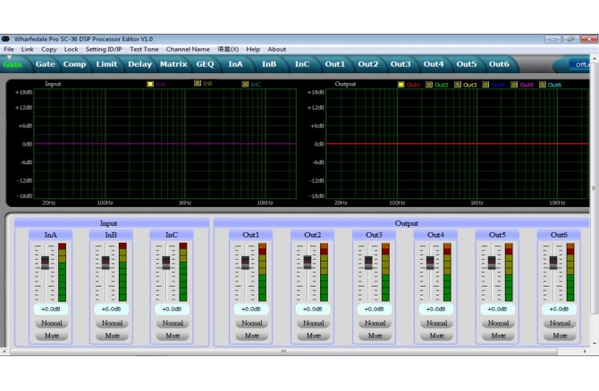This screenshot has height=391, width=599.
Task: Open the Out5 channel tab
Action: point(467,64)
